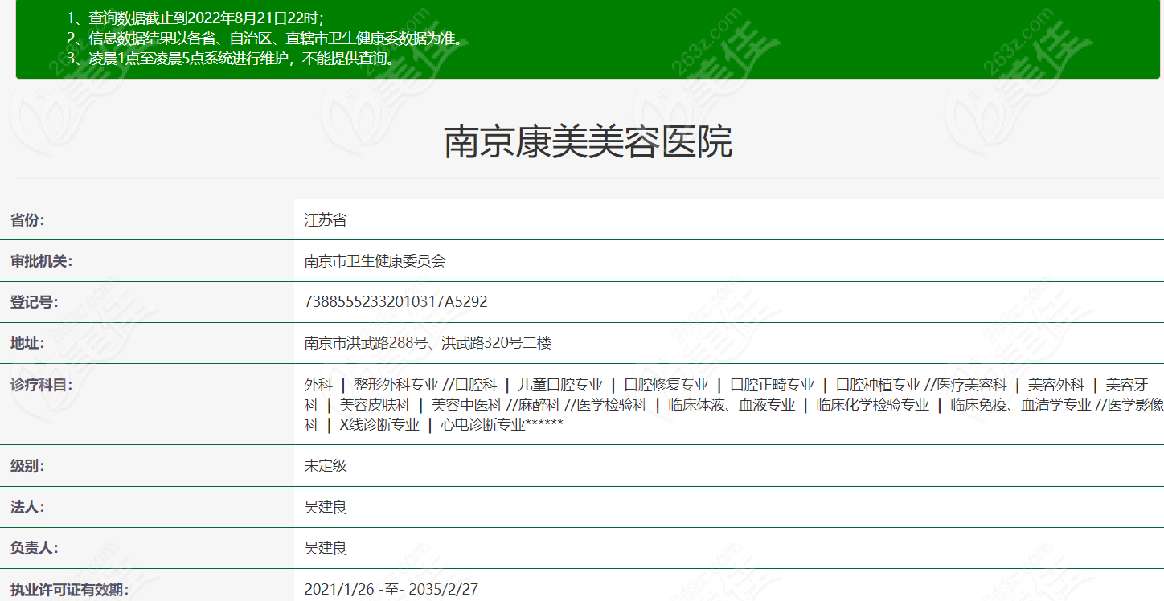Image resolution: width=1164 pixels, height=601 pixels.
Task: Click the 江苏省 province value
Action: tap(326, 220)
